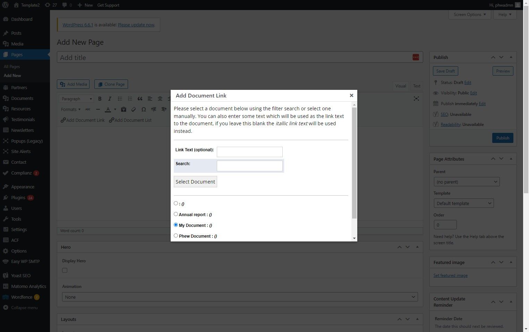Toggle strikethrough ABC formatting
The width and height of the screenshot is (529, 332).
click(x=88, y=109)
